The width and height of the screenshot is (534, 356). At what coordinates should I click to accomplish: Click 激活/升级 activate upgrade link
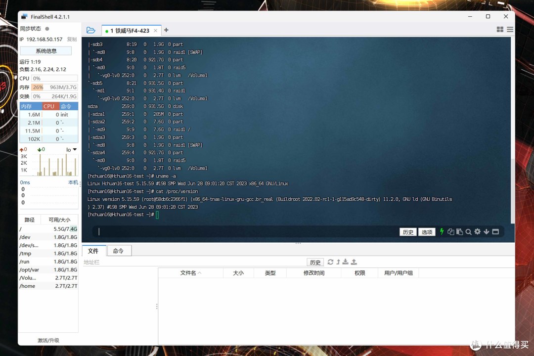(x=48, y=340)
